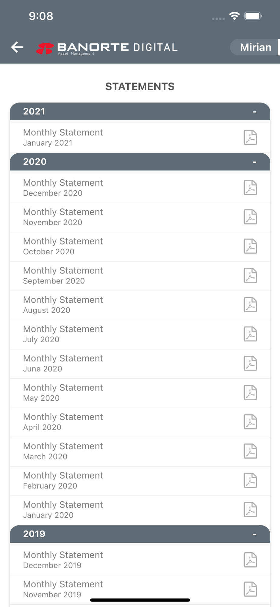Tap PDF icon for November 2019

coord(250,589)
